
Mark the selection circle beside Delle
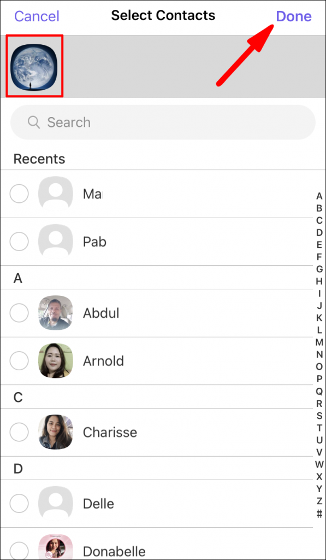(19, 504)
